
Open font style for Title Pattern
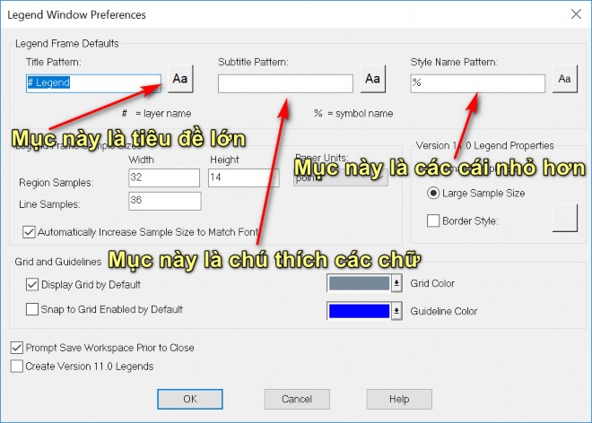pyautogui.click(x=179, y=79)
